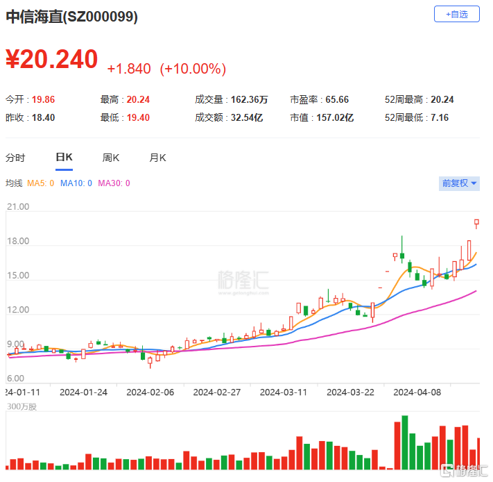493x482 pixels.
Task: Click the 成交额 value 32.54亿
Action: click(247, 118)
